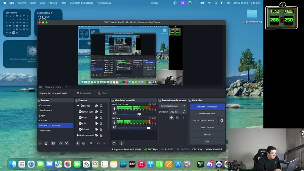Select the Cartitas scene
The height and width of the screenshot is (171, 304).
[x=56, y=120]
